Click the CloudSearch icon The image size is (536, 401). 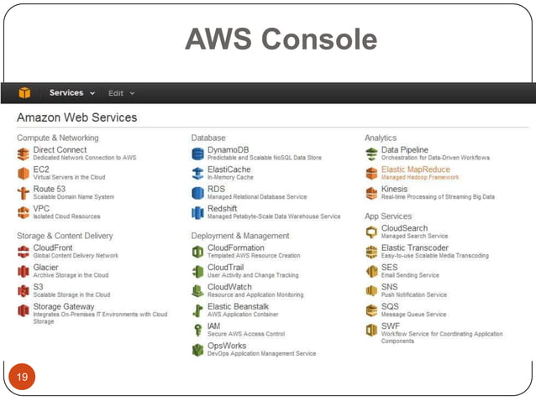371,232
